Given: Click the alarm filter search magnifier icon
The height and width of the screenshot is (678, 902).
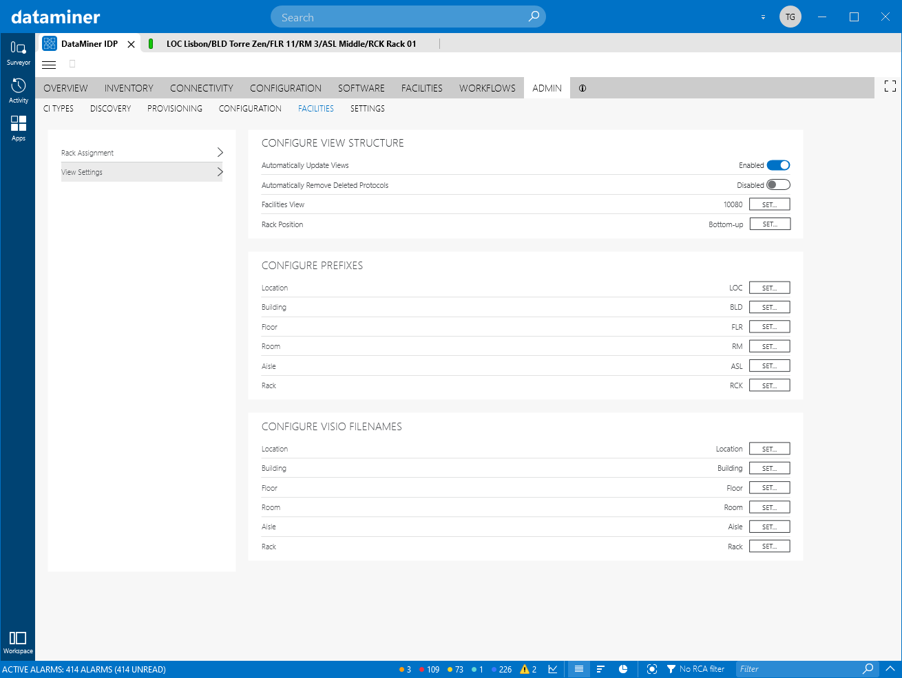Looking at the screenshot, I should 868,668.
